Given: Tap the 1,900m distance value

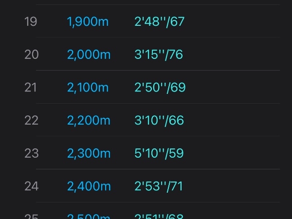Looking at the screenshot, I should pos(88,22).
